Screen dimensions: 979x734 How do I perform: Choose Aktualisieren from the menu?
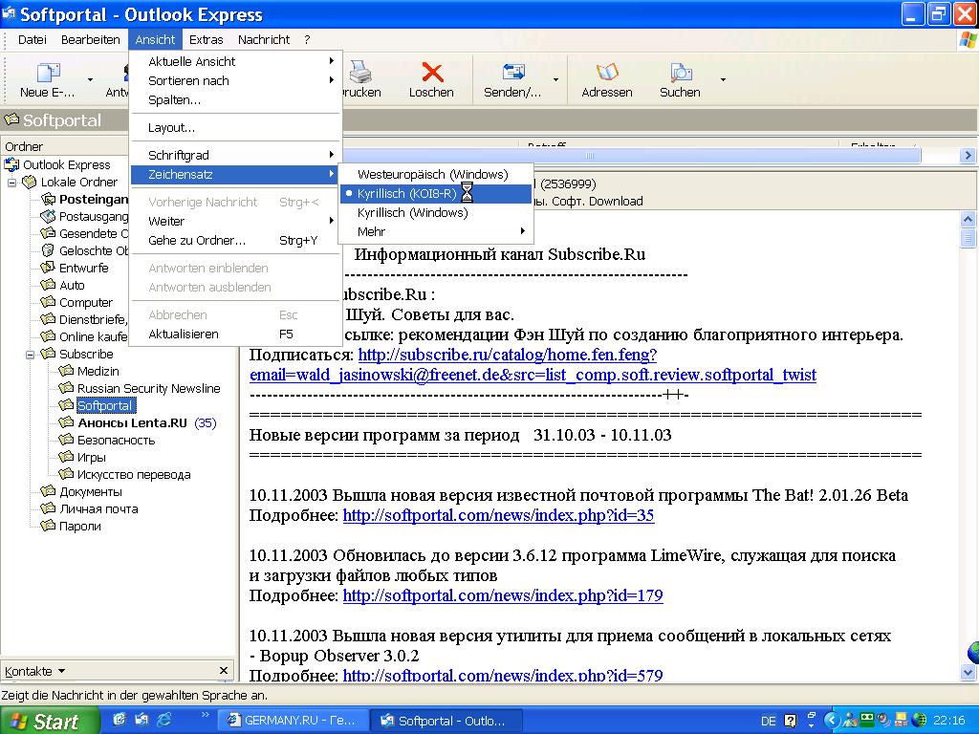pos(236,334)
